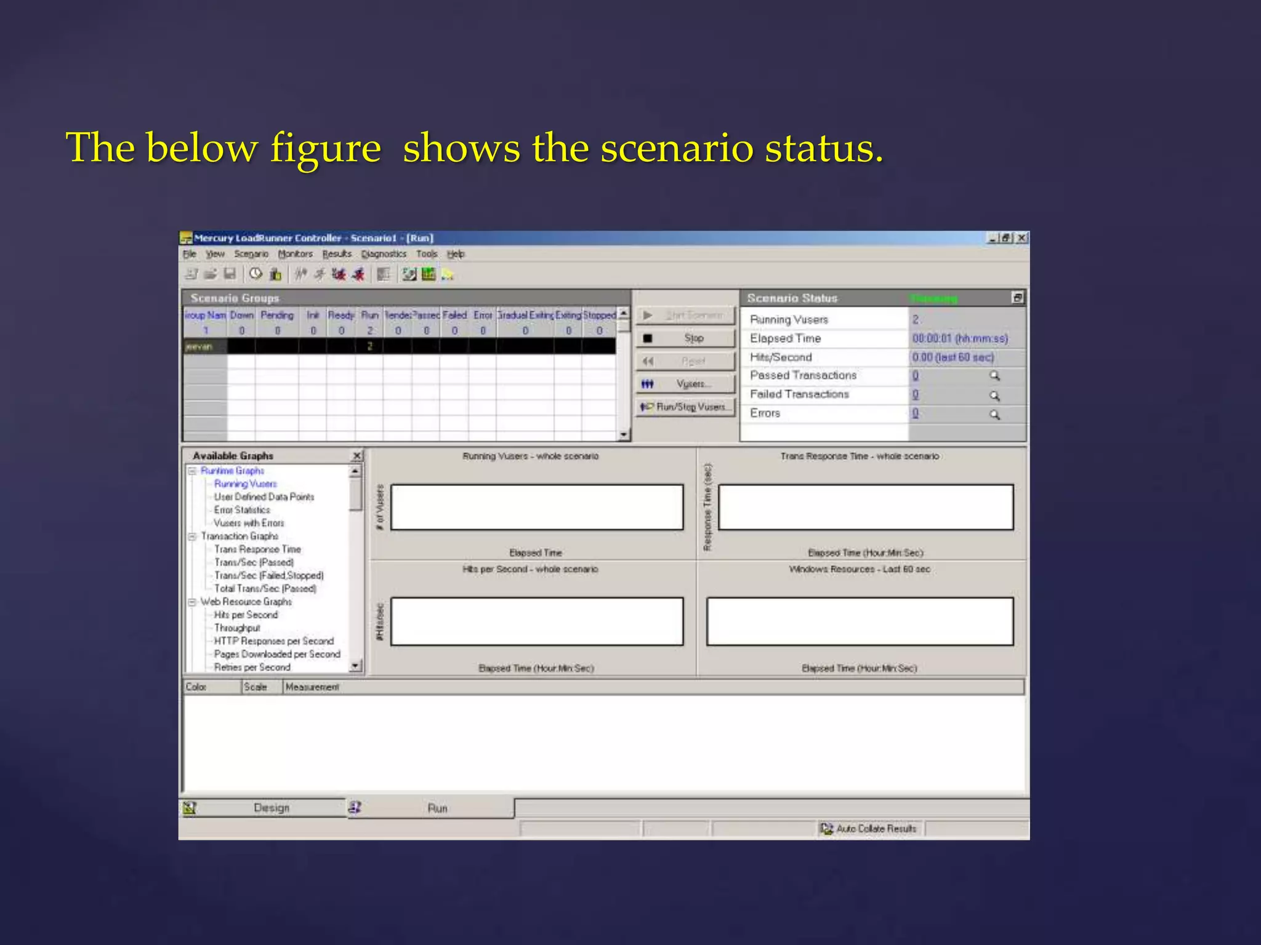Open the Results menu
Viewport: 1261px width, 945px height.
tap(337, 254)
